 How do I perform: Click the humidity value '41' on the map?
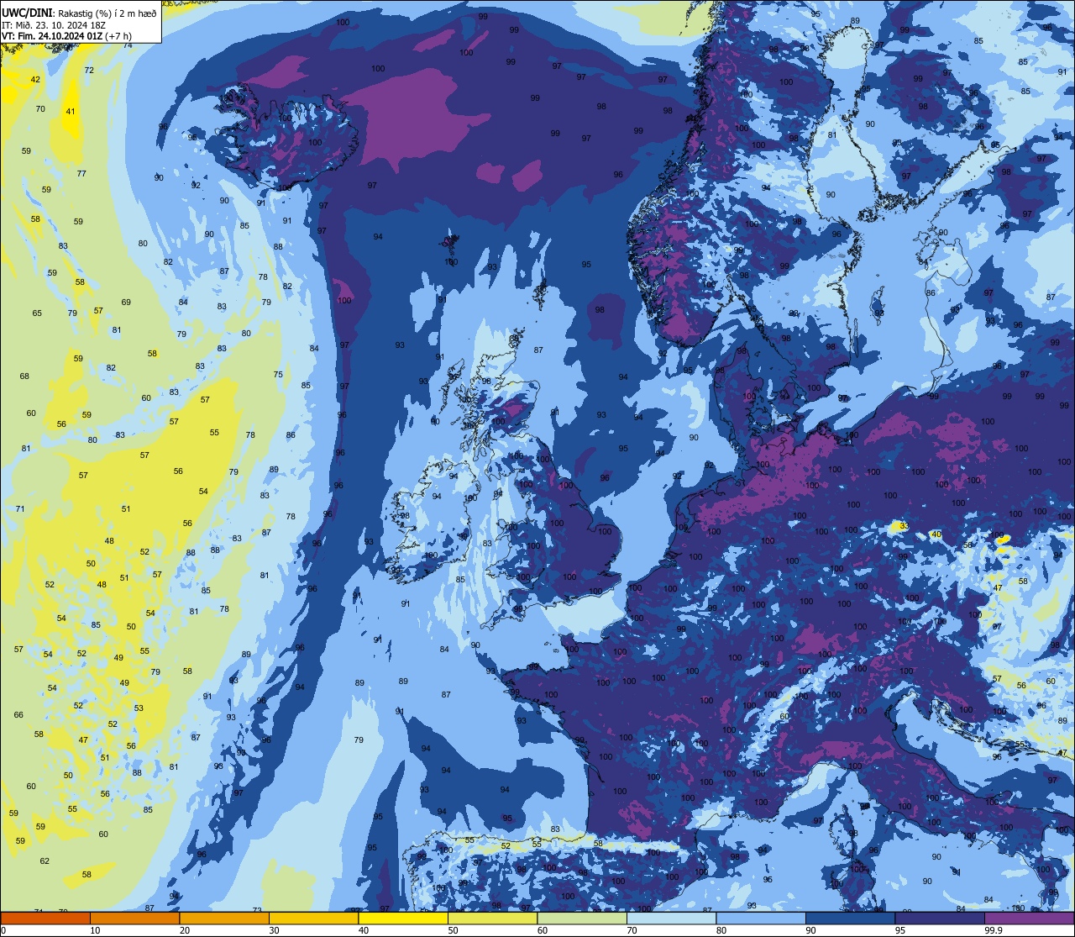click(x=71, y=112)
